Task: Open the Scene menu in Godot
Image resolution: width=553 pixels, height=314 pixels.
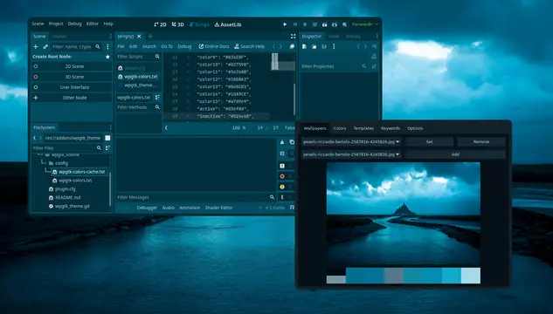Action: tap(38, 24)
